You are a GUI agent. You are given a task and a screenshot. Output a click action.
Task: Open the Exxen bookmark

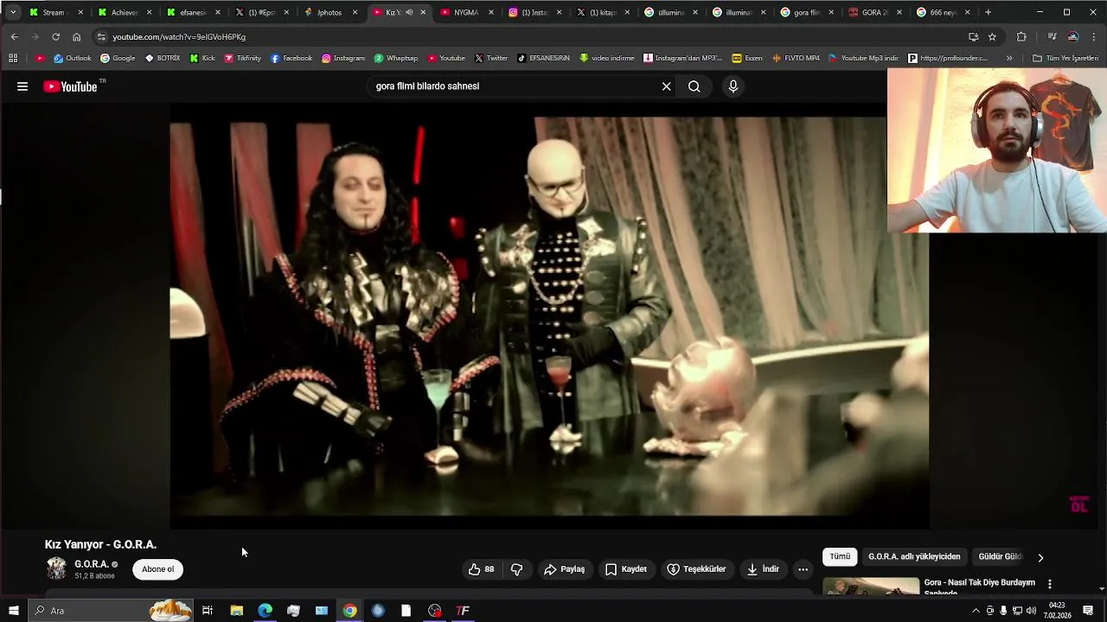click(747, 58)
